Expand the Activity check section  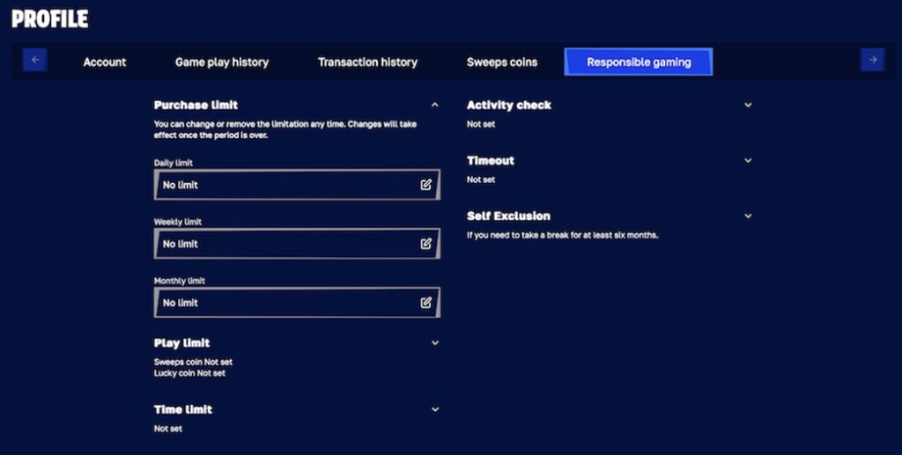pyautogui.click(x=748, y=105)
